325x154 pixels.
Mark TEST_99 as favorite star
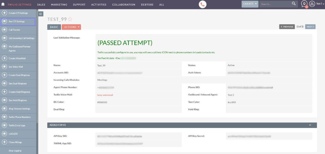pyautogui.click(x=70, y=19)
